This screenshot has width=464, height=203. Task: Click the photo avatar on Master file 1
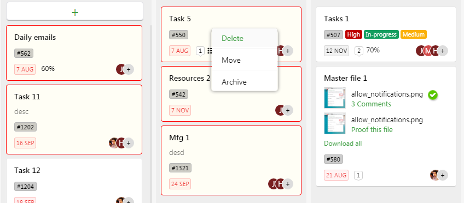coord(434,175)
